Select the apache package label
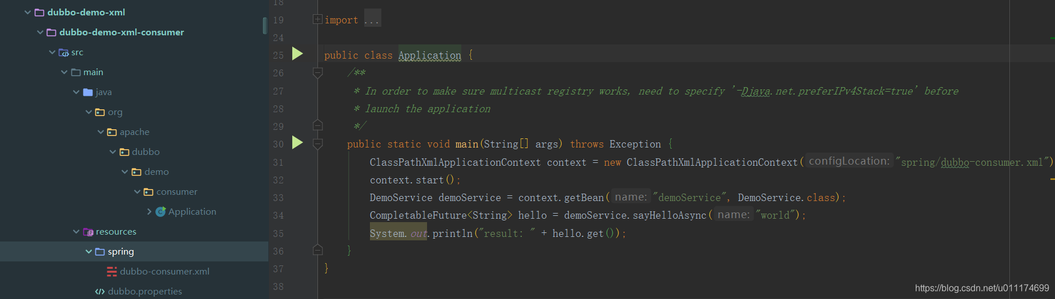This screenshot has width=1055, height=299. coord(135,132)
